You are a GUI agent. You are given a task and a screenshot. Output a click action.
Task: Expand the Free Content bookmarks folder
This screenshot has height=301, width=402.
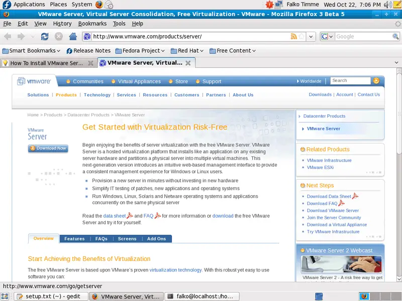coord(233,51)
